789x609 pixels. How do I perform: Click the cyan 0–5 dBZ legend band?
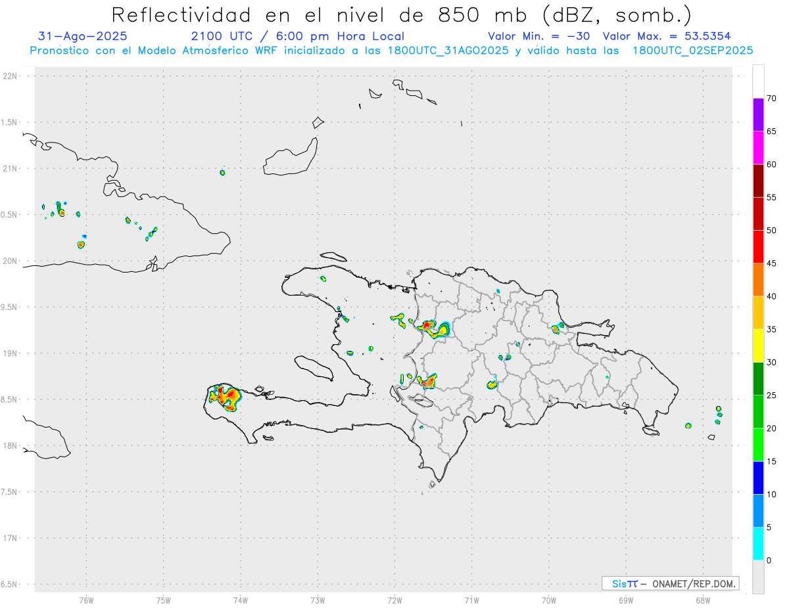[758, 543]
